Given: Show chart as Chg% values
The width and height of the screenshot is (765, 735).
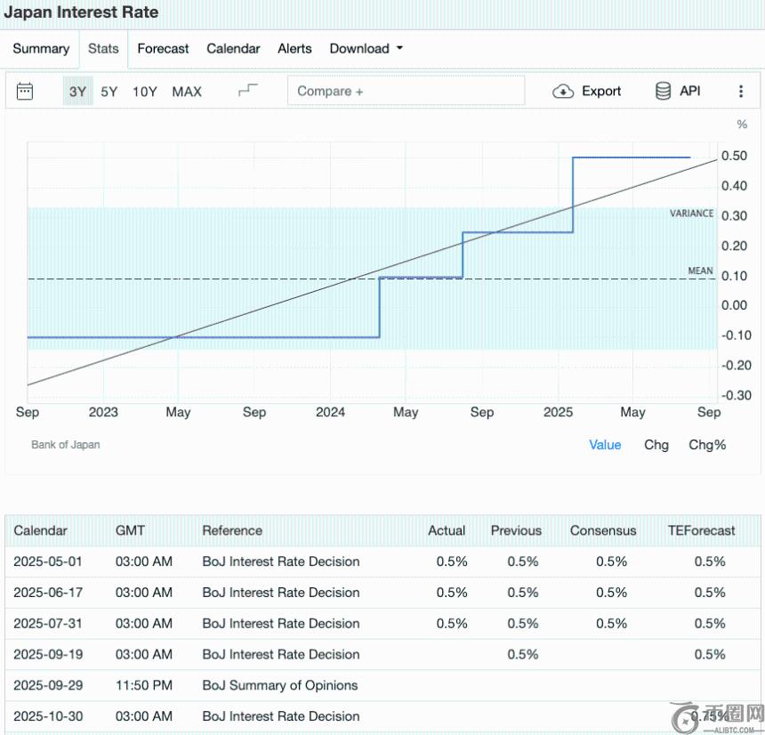Looking at the screenshot, I should pyautogui.click(x=707, y=445).
